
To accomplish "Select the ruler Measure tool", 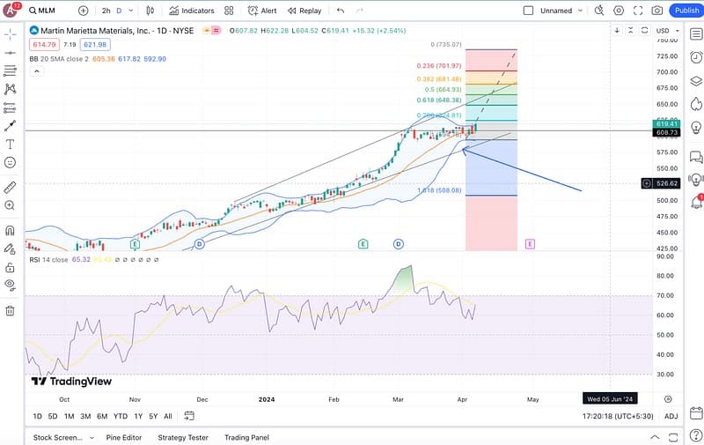I will 10,187.
